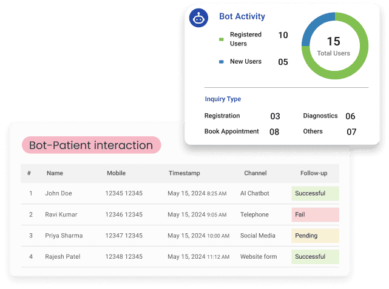This screenshot has width=389, height=289.
Task: Click the Channel column header
Action: click(x=255, y=173)
